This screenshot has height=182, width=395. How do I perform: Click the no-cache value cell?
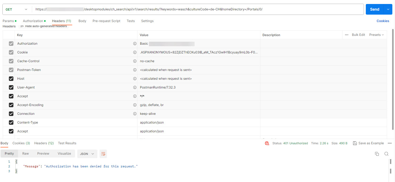pyautogui.click(x=199, y=61)
